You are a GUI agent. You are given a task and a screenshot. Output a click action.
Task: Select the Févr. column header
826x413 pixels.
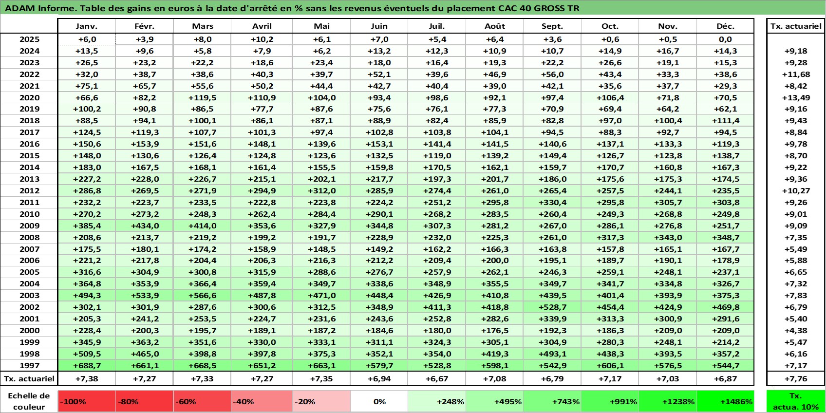click(x=145, y=26)
